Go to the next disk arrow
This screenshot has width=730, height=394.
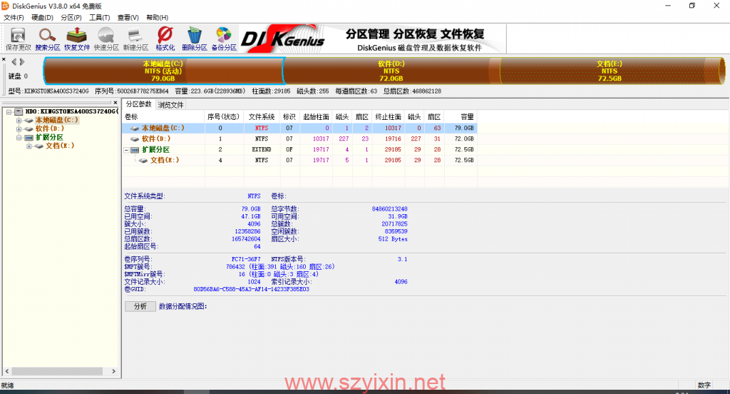[21, 61]
